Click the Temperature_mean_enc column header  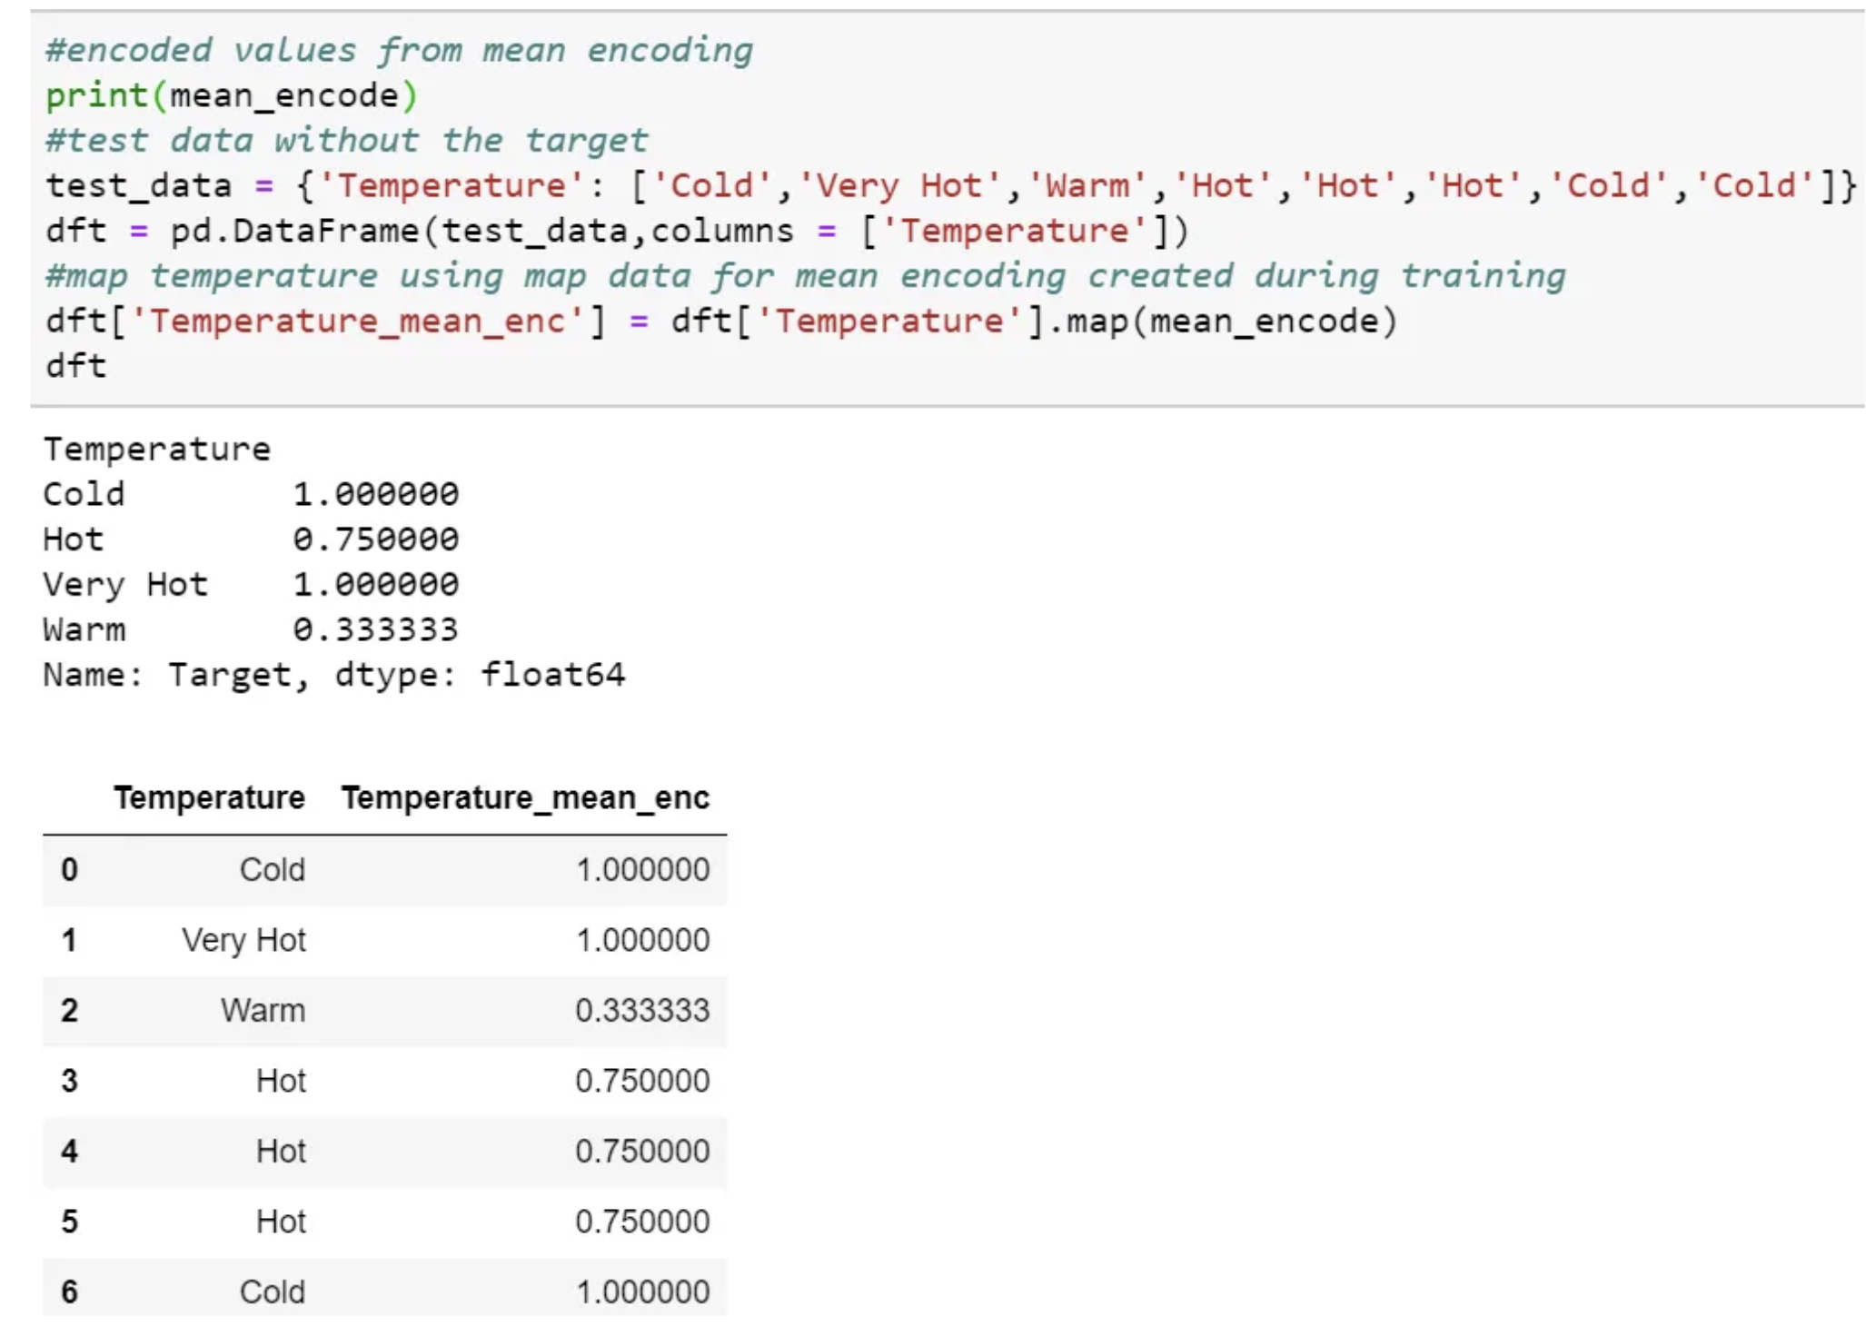click(x=525, y=797)
